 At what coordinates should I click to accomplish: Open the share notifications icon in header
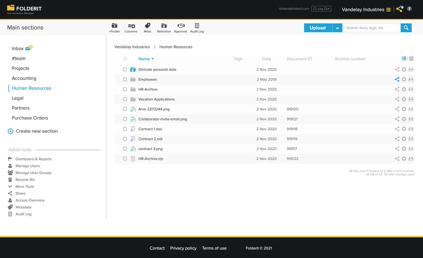click(x=399, y=9)
